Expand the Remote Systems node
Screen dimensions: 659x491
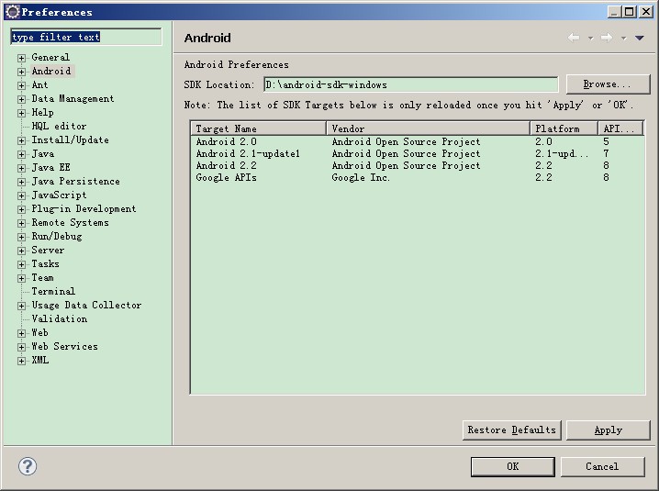21,223
